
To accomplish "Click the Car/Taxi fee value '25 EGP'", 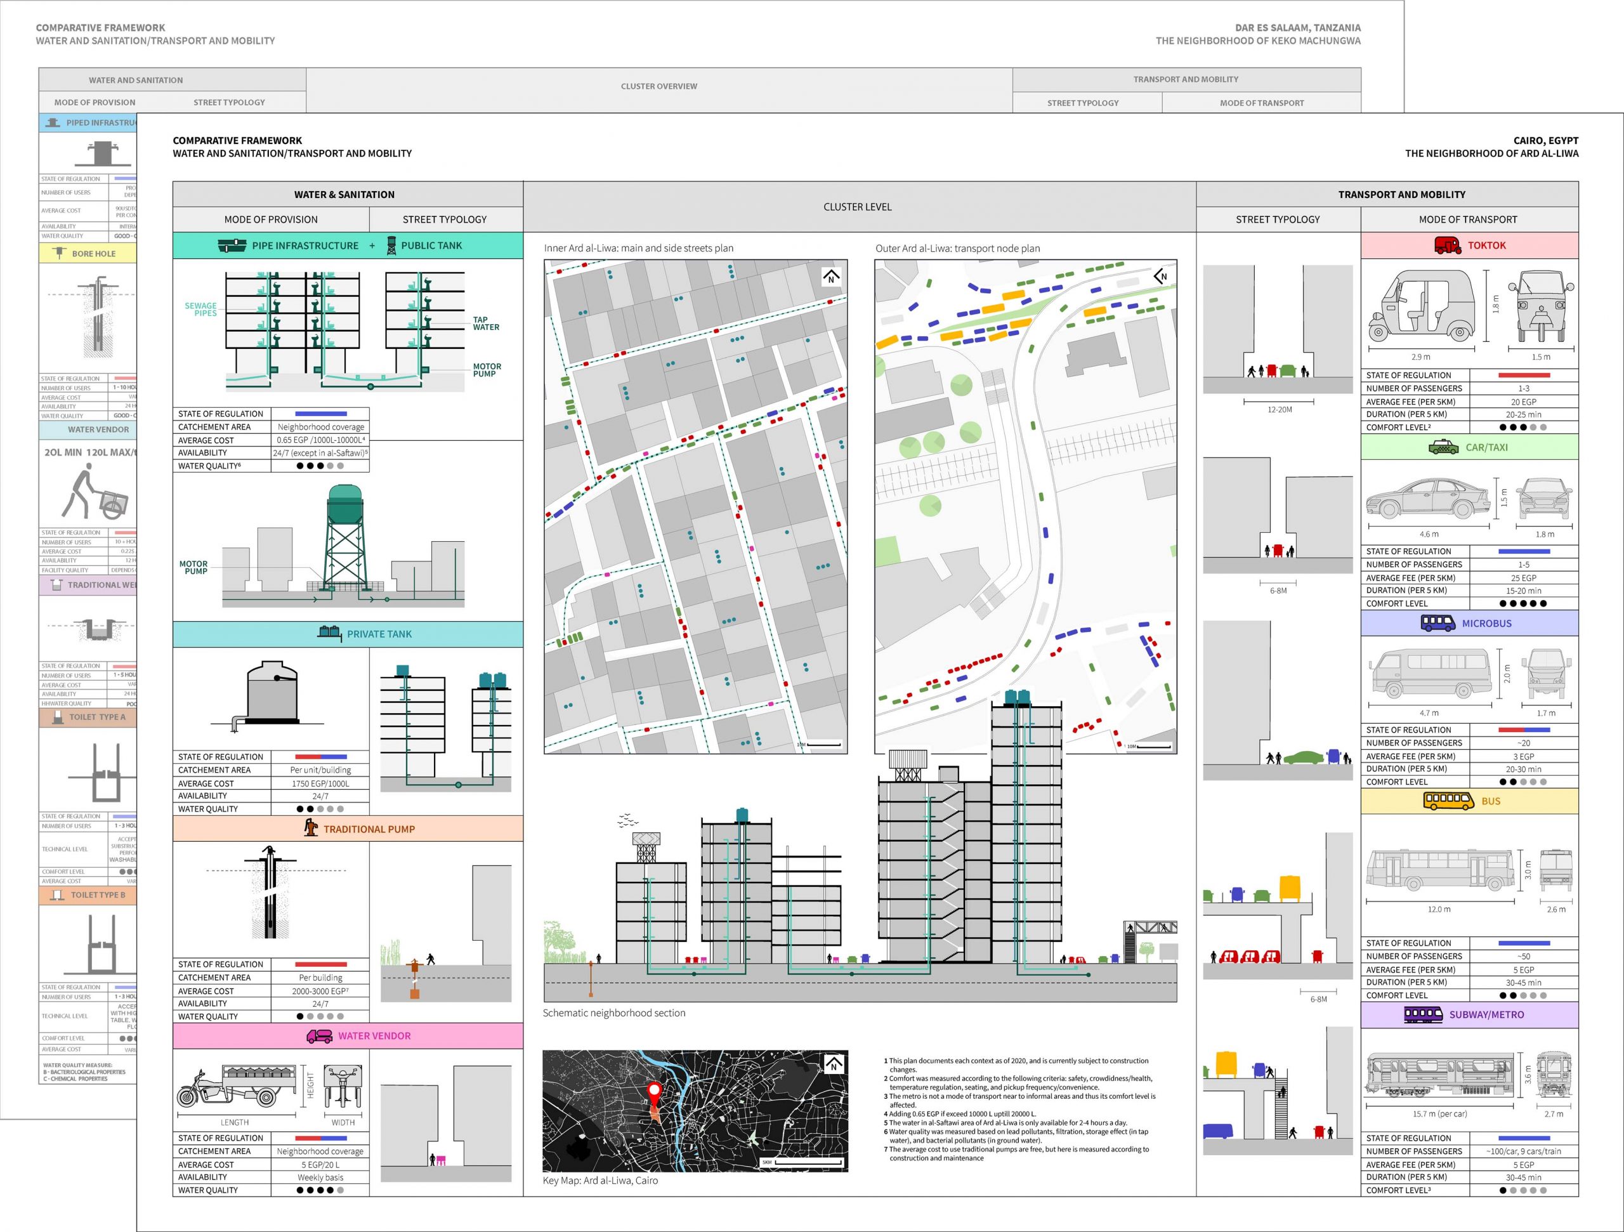I will (1523, 579).
